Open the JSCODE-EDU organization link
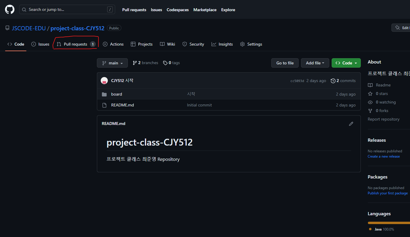This screenshot has width=410, height=237. coord(29,28)
